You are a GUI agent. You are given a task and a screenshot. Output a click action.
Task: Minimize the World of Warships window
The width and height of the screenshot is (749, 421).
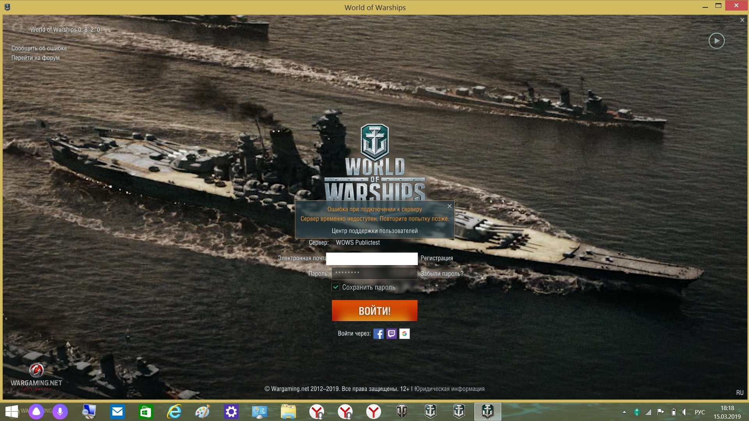point(705,7)
